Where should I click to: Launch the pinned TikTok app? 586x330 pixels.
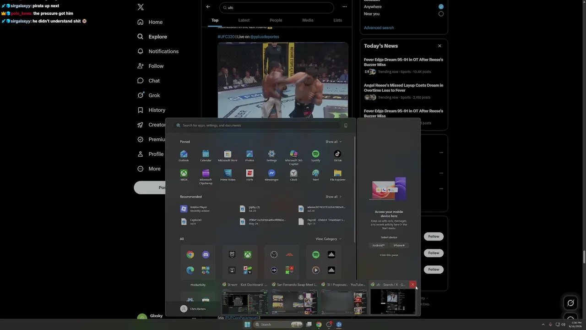tap(337, 156)
